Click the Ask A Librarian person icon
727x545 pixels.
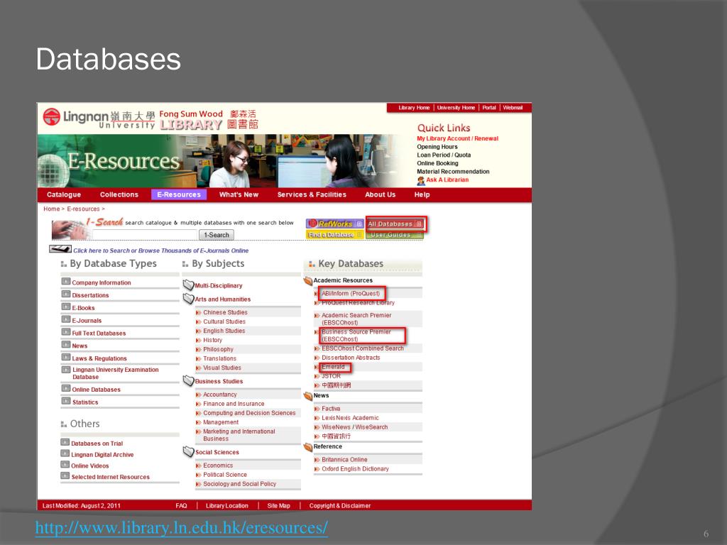pos(420,180)
